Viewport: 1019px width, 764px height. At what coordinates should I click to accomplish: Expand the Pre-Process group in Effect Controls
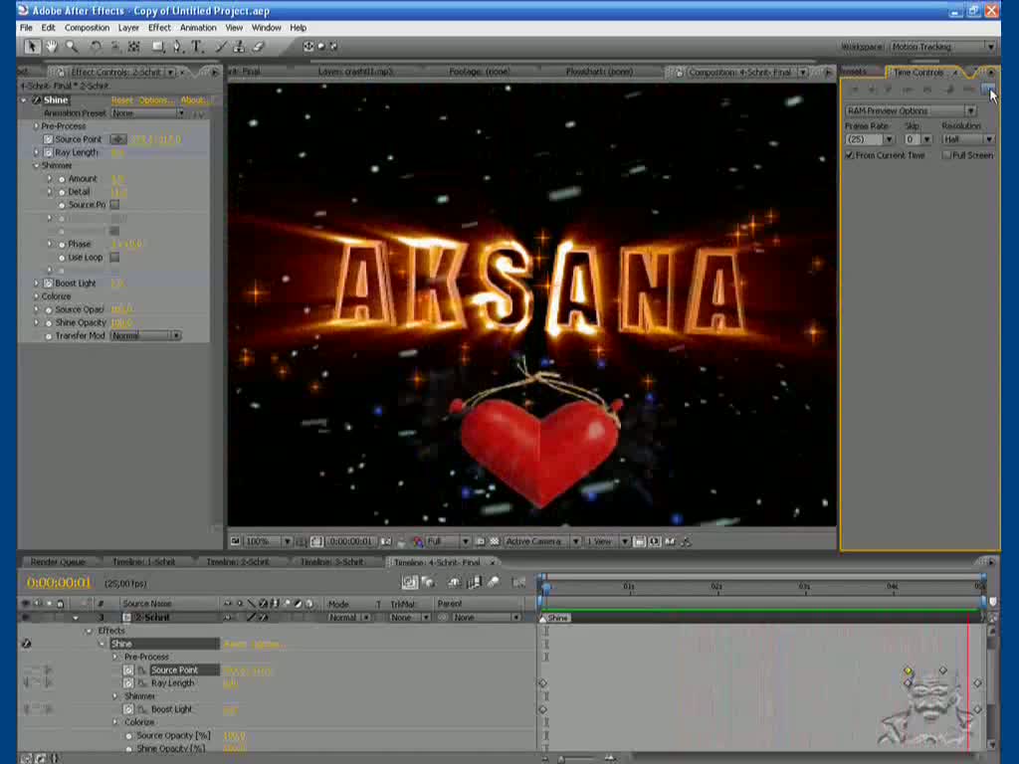37,126
